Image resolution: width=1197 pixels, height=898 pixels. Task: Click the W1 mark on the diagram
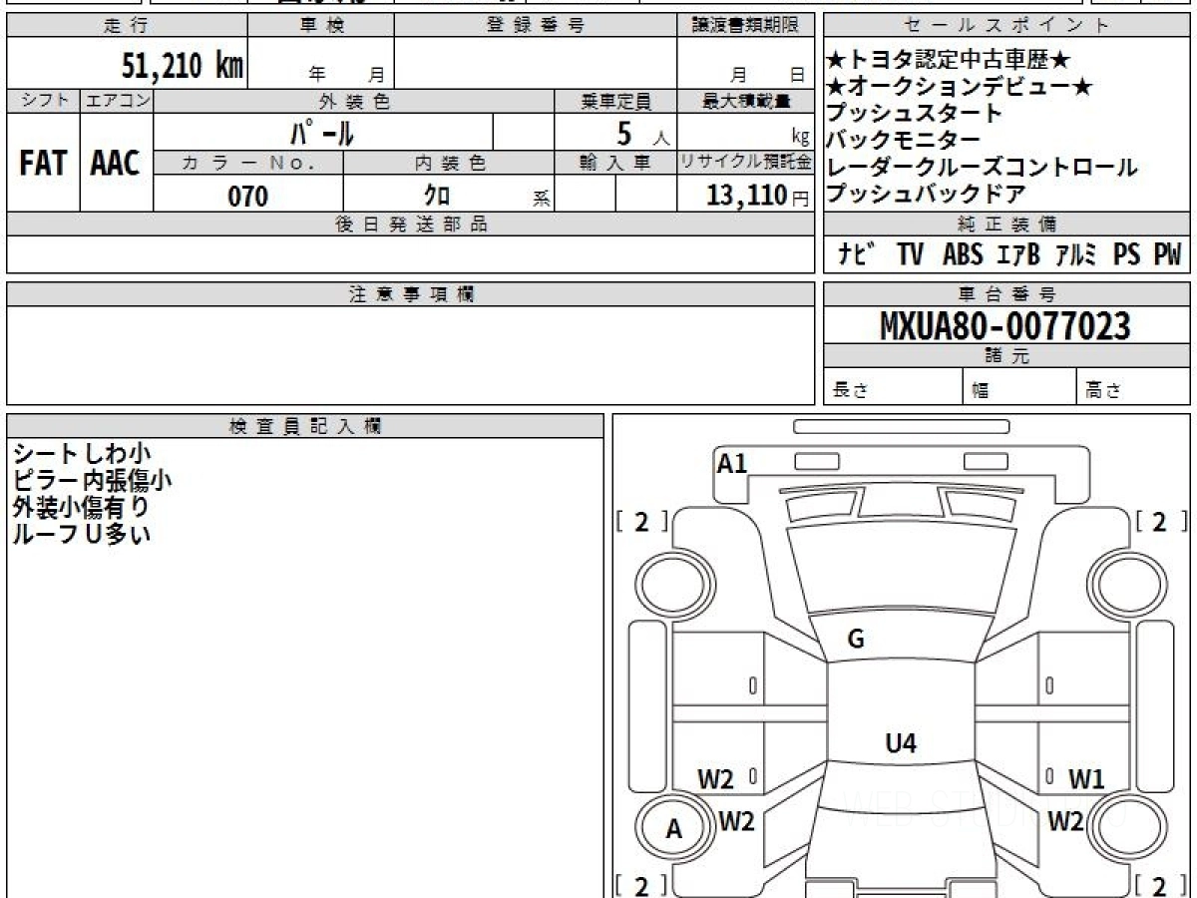pyautogui.click(x=1086, y=779)
